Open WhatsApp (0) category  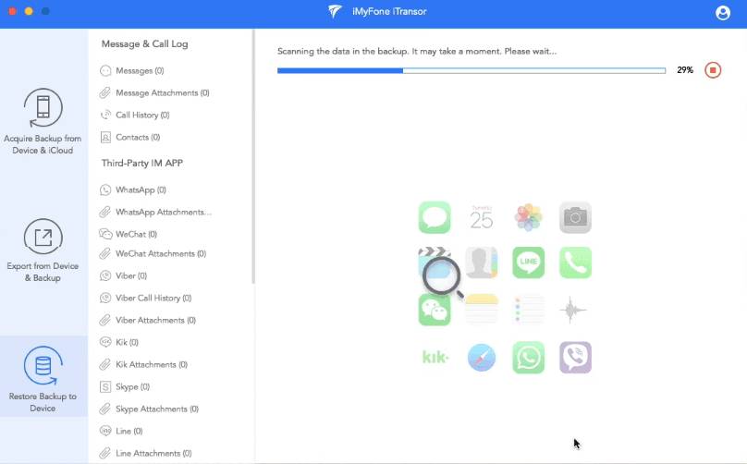pyautogui.click(x=133, y=189)
